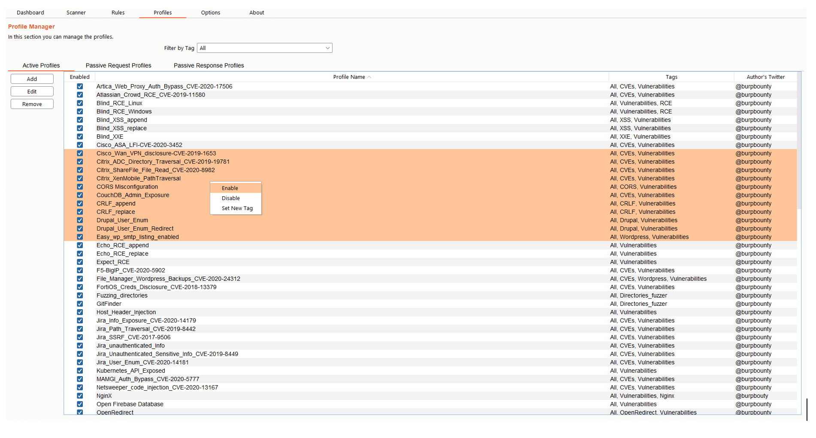Image resolution: width=816 pixels, height=438 pixels.
Task: Click the Tags column header
Action: [x=671, y=77]
